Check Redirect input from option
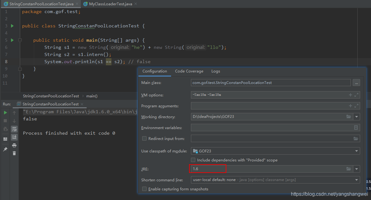The width and height of the screenshot is (371, 200). click(144, 138)
